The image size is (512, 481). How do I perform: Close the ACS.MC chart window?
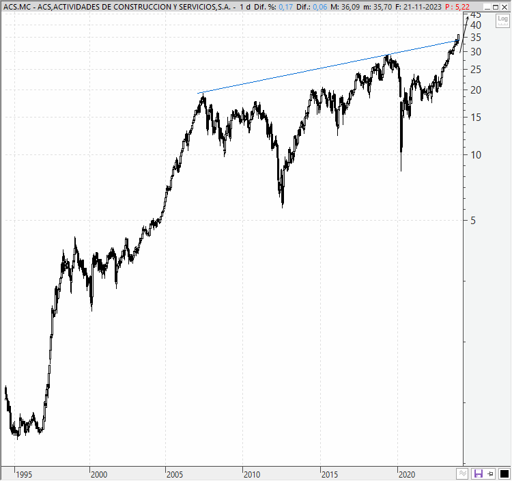pyautogui.click(x=504, y=7)
